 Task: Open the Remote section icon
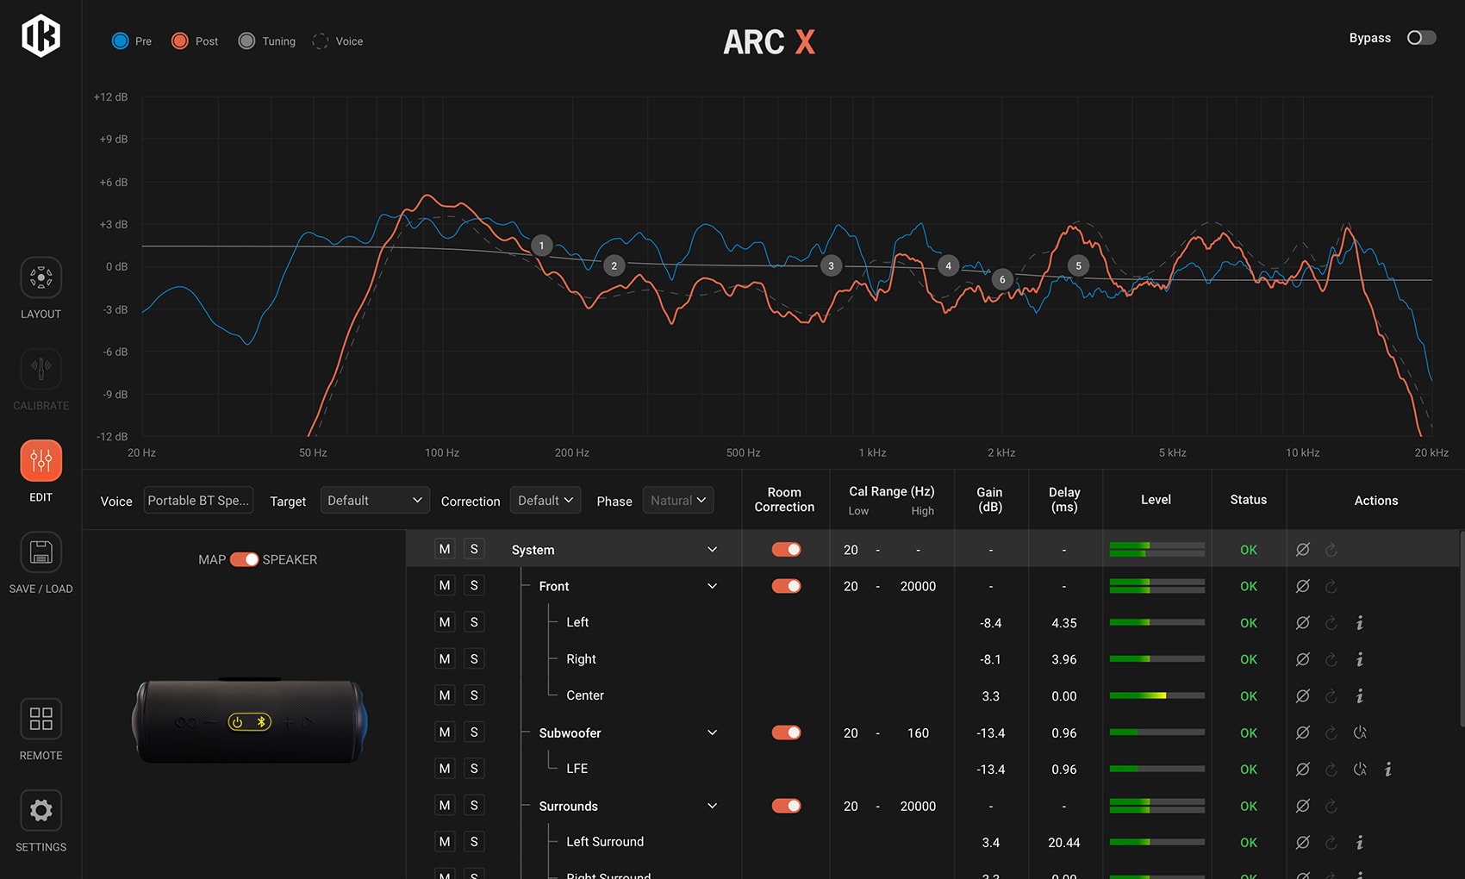point(41,719)
